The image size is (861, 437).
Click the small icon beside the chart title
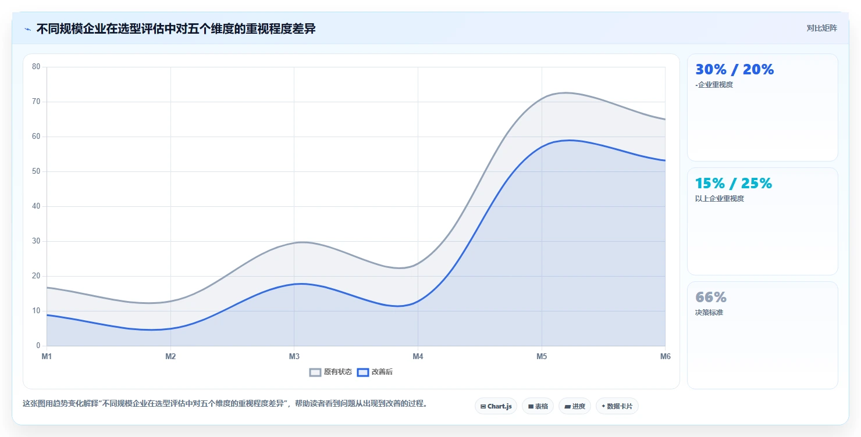[27, 29]
